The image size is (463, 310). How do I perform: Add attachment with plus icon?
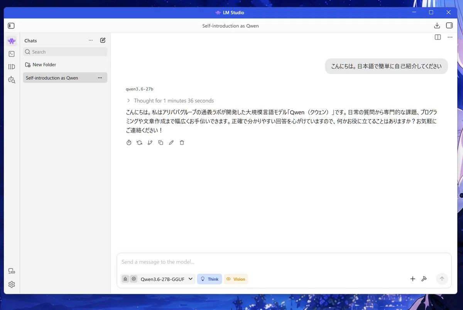click(x=412, y=279)
